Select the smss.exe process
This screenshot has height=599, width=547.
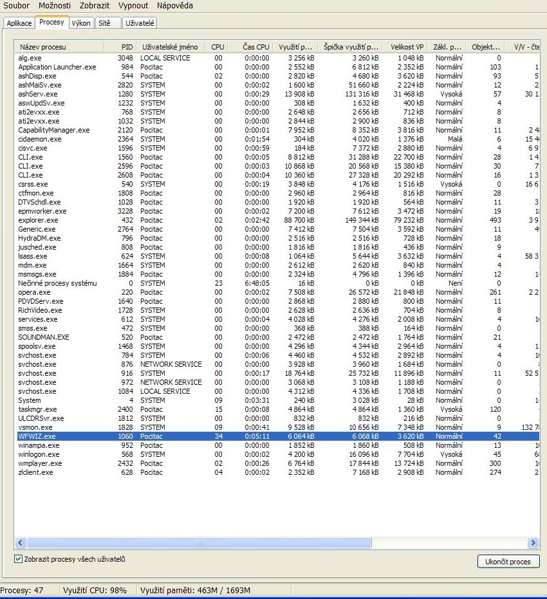(278, 328)
